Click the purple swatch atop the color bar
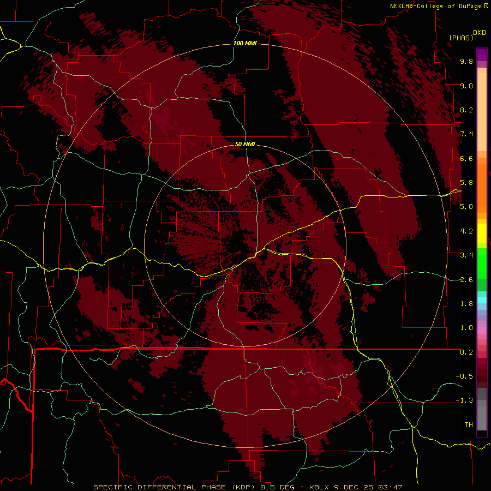 [x=482, y=55]
